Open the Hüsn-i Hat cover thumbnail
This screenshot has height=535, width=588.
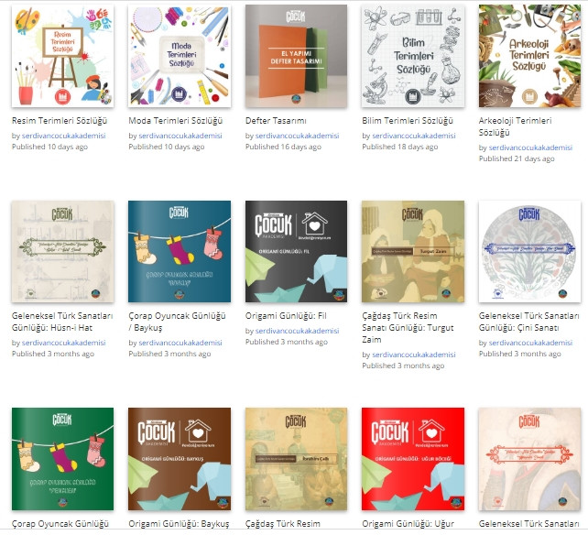(x=62, y=251)
